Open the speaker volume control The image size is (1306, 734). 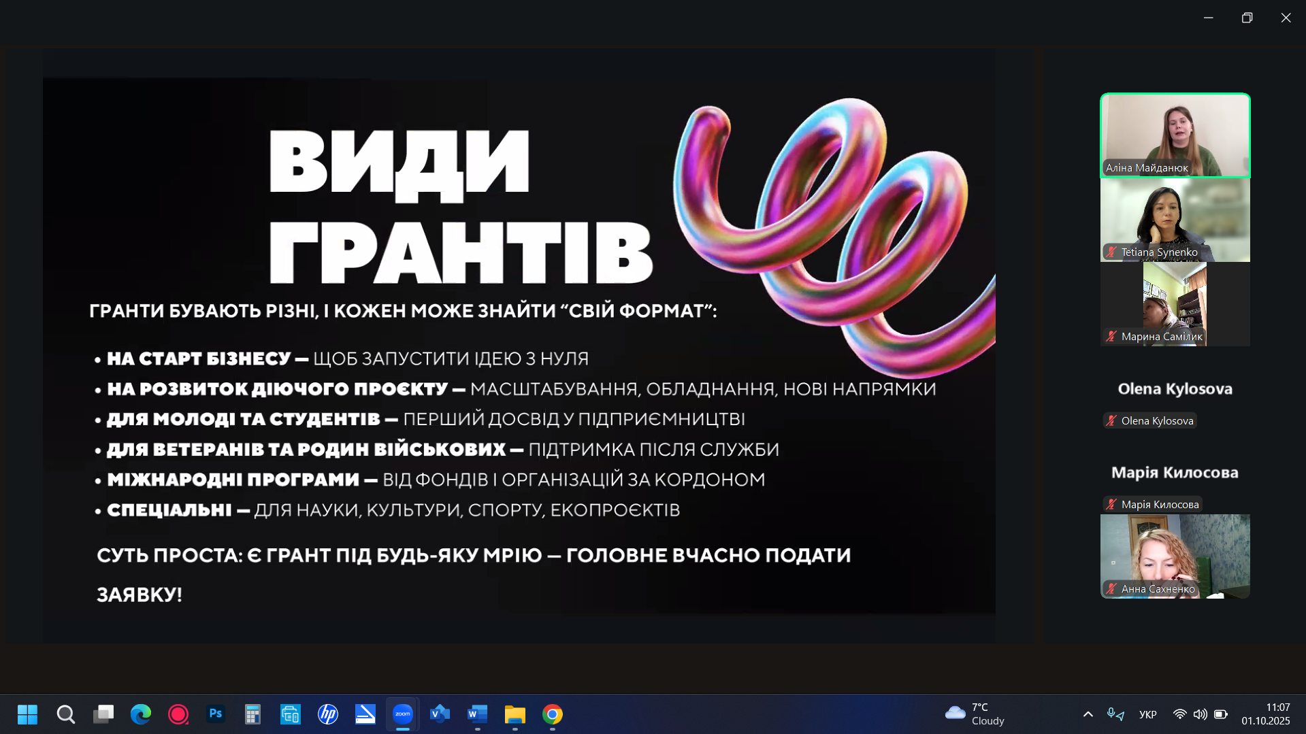[x=1200, y=714]
